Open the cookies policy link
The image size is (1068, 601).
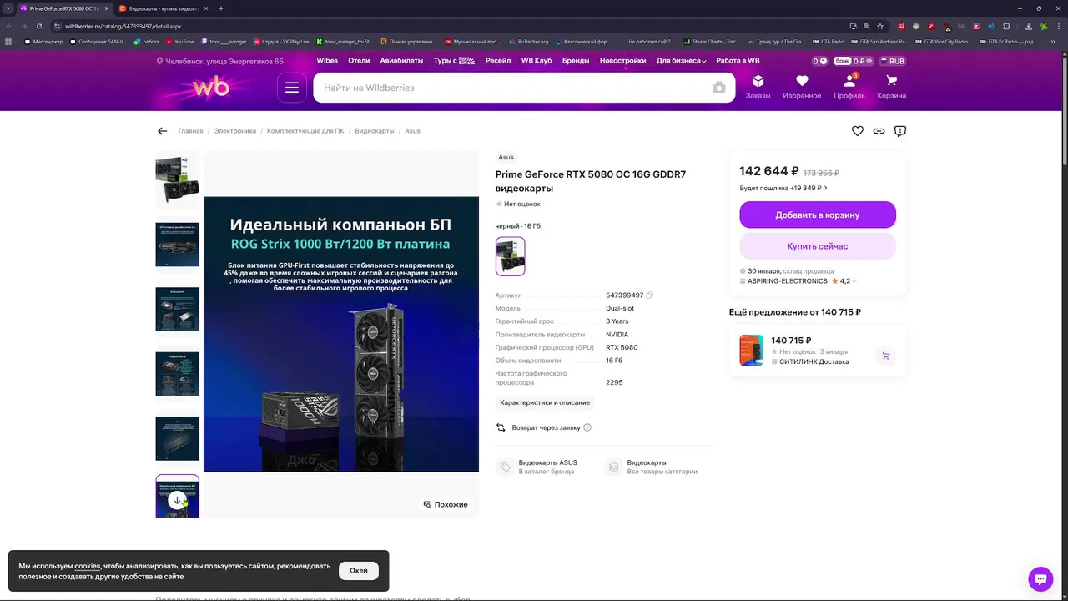point(88,566)
